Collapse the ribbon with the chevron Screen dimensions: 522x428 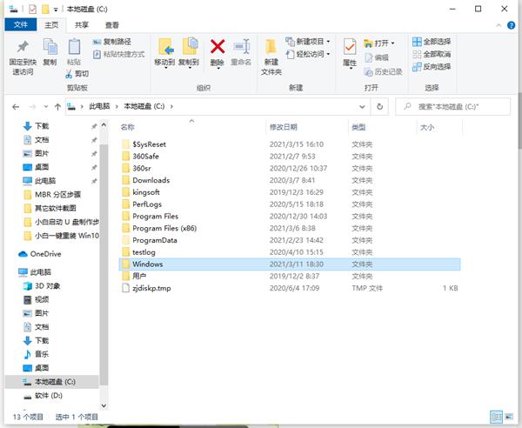tap(499, 25)
